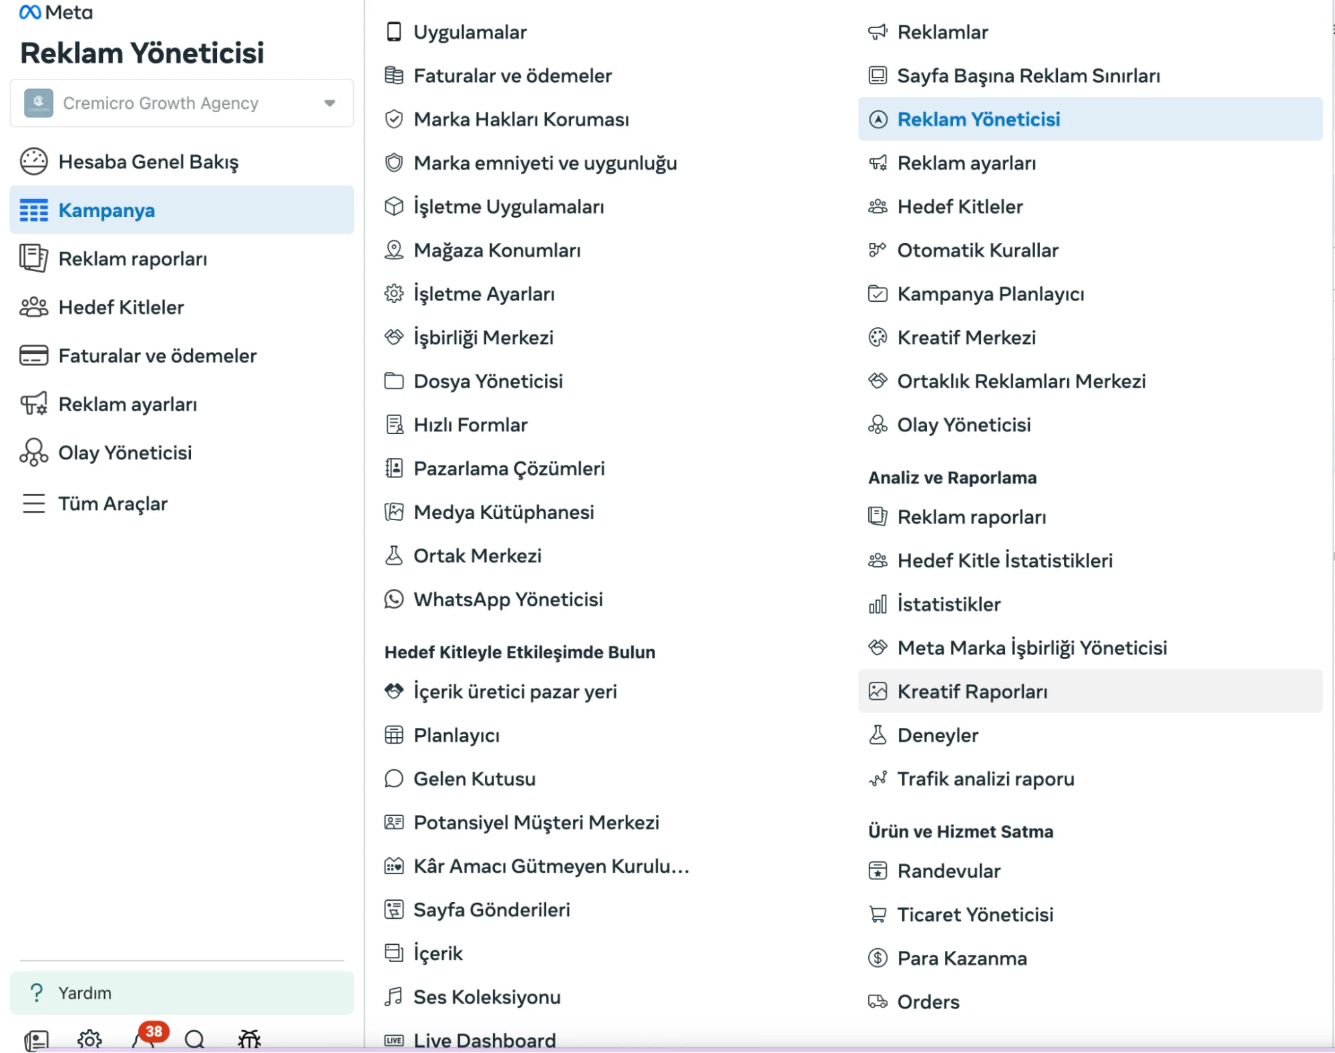Click the Pazarlama Çözümleri icon

pos(394,469)
